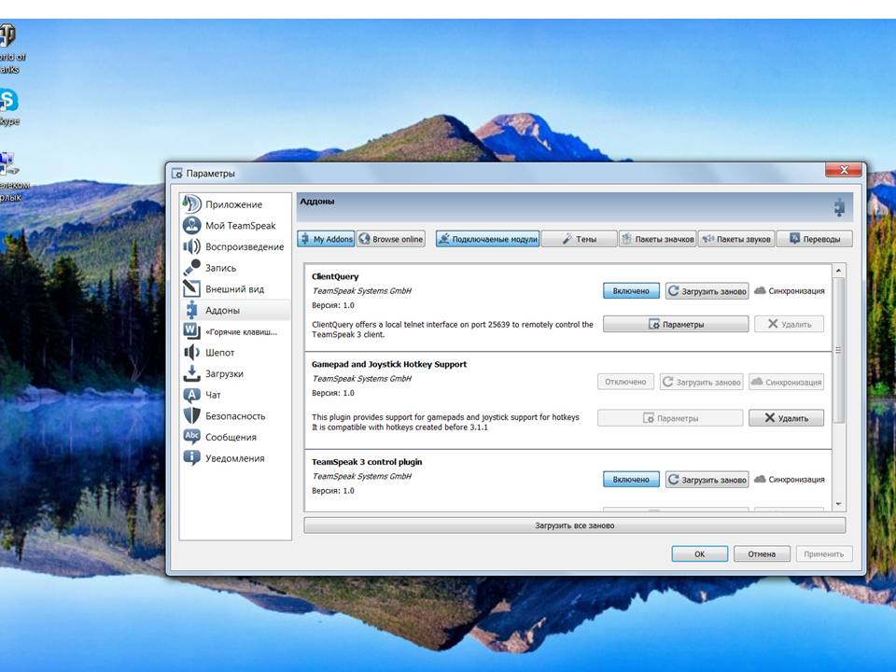Switch to Browse online tab
896x672 pixels.
(x=391, y=239)
